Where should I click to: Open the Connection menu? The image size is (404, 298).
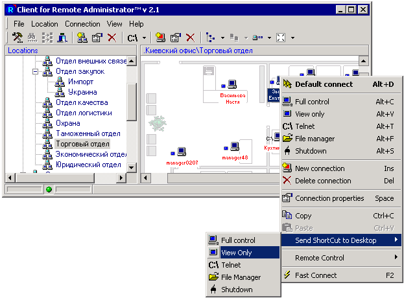82,24
